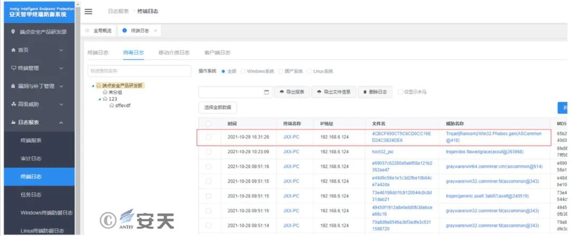Select the 全部 operating system radio
This screenshot has height=236, width=571.
point(223,71)
